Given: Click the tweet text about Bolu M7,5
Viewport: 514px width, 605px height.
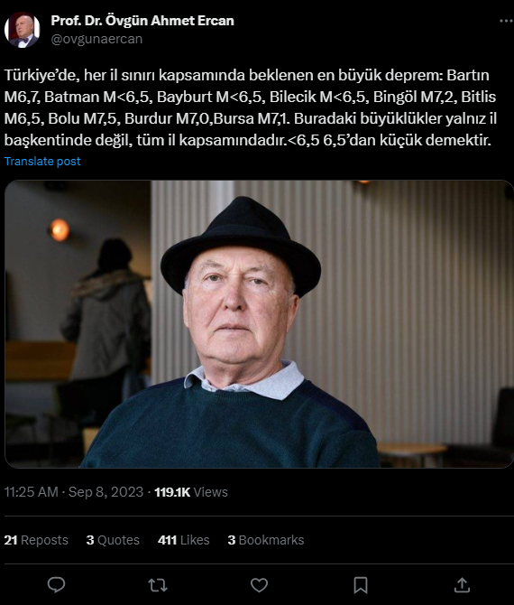Looking at the screenshot, I should [82, 118].
